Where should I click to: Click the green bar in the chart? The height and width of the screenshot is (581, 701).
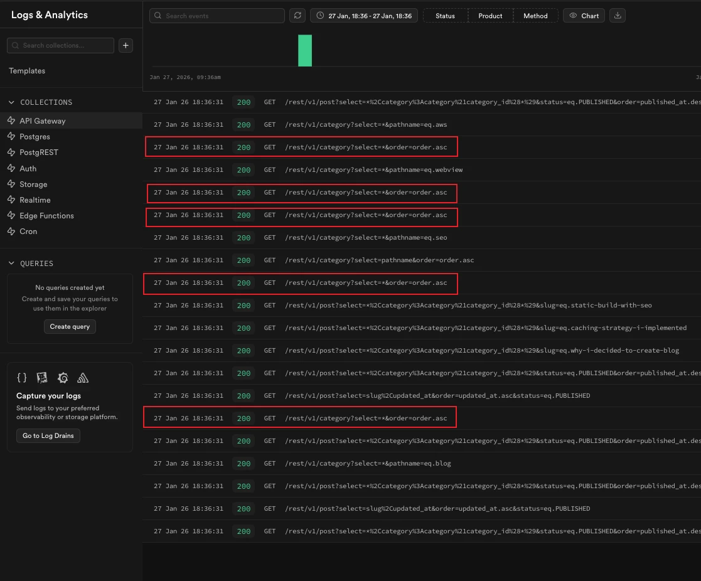pyautogui.click(x=304, y=50)
